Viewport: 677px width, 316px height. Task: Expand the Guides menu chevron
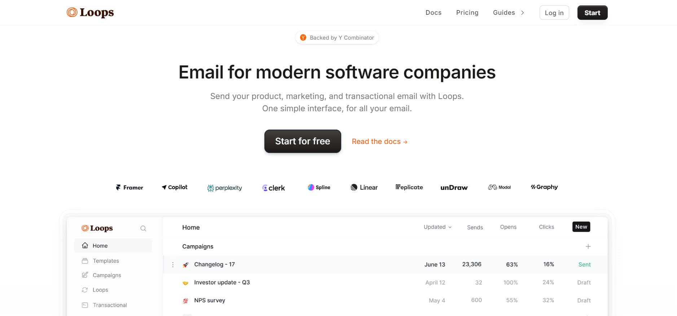tap(522, 13)
